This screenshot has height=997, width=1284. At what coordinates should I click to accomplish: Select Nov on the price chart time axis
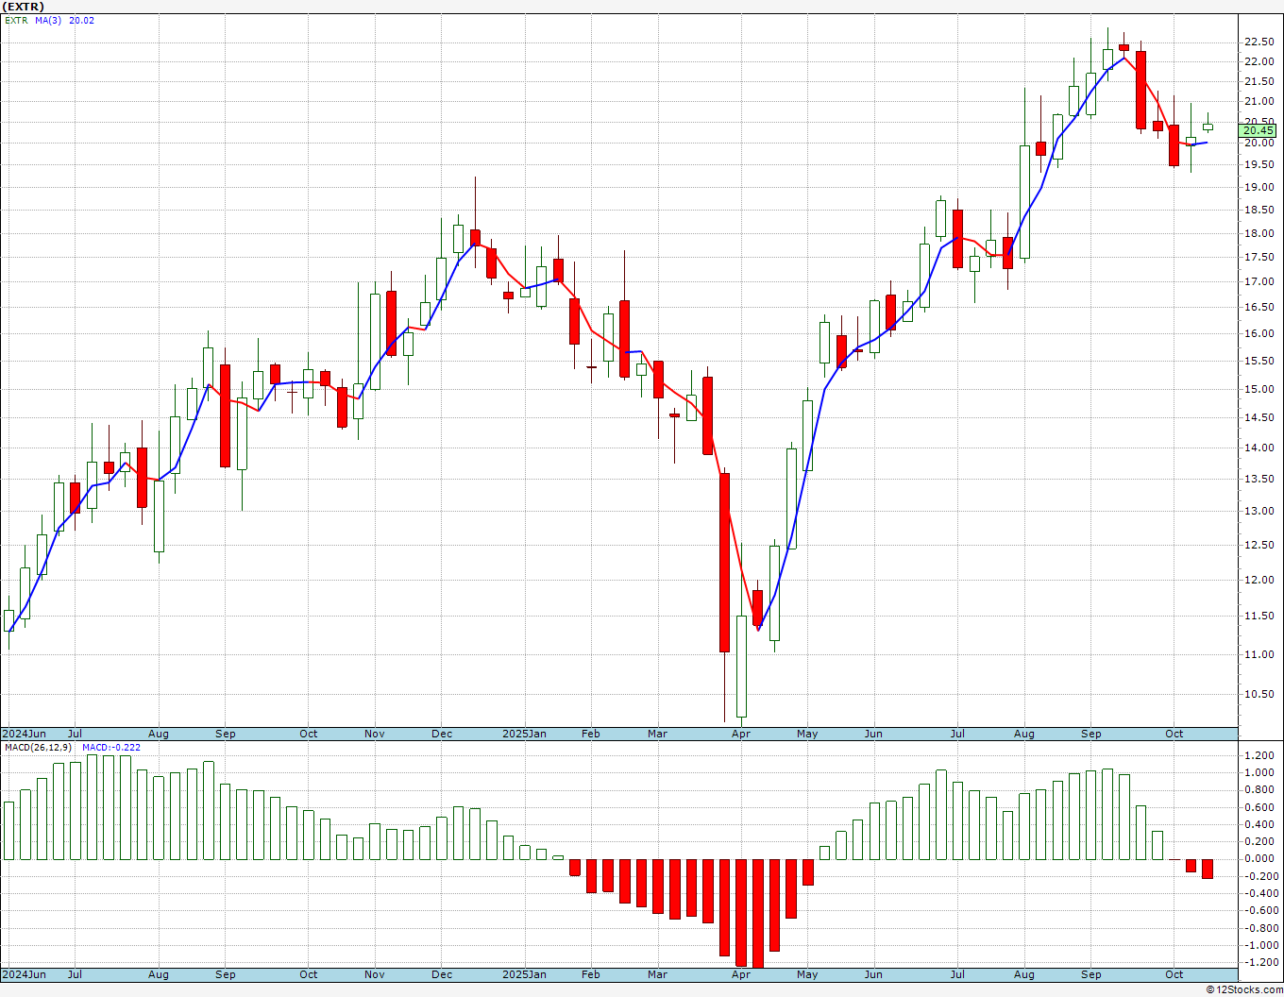(x=375, y=734)
